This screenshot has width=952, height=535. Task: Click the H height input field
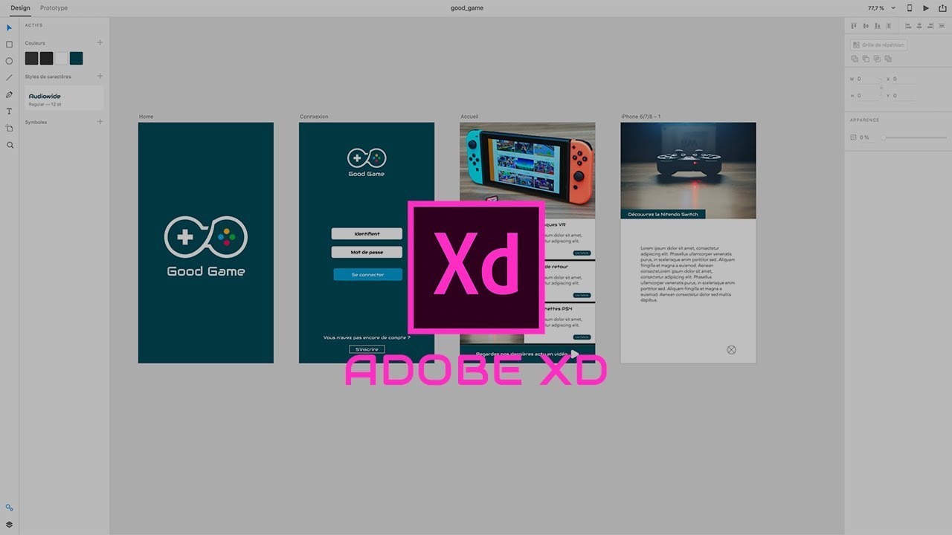click(x=868, y=95)
